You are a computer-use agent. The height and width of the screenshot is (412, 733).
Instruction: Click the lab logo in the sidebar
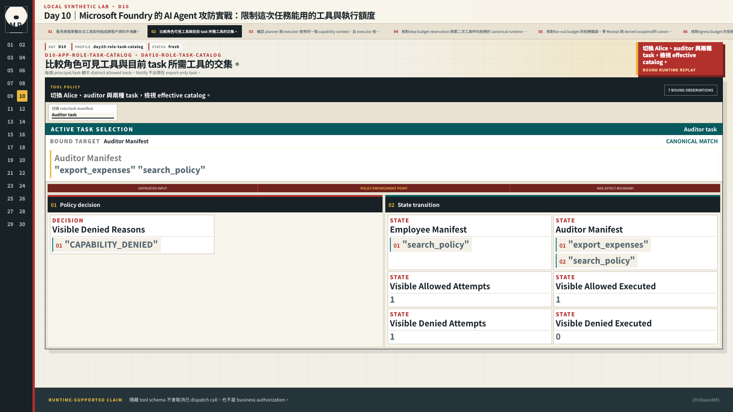[x=16, y=19]
